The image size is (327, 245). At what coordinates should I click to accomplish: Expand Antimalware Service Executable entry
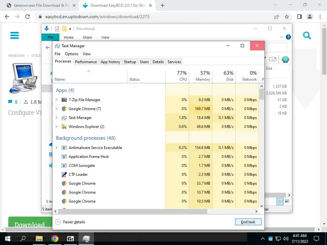56,148
